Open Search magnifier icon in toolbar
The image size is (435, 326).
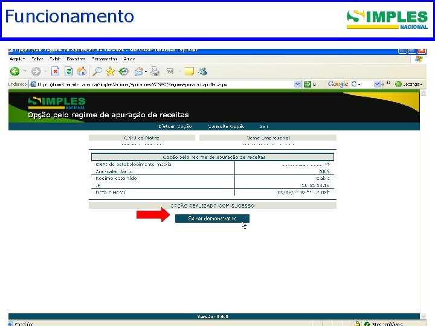pyautogui.click(x=97, y=71)
